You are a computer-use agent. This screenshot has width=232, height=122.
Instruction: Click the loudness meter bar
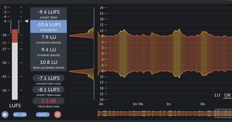[x=15, y=65]
